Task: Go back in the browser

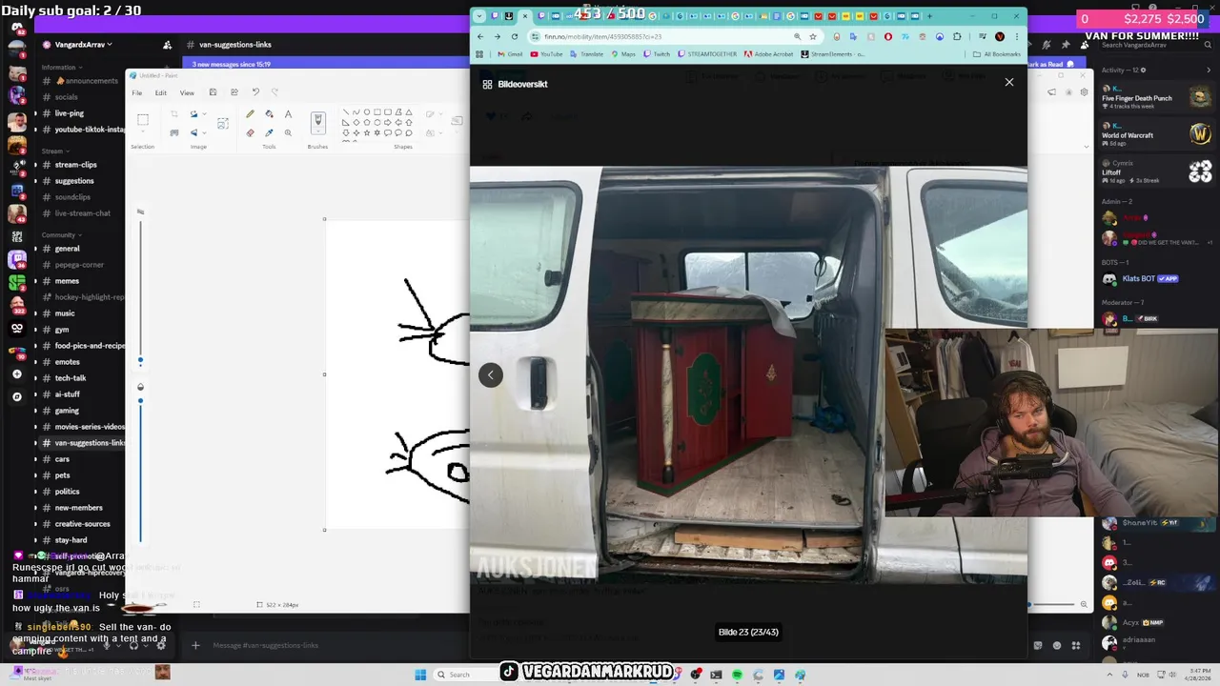Action: 480,36
